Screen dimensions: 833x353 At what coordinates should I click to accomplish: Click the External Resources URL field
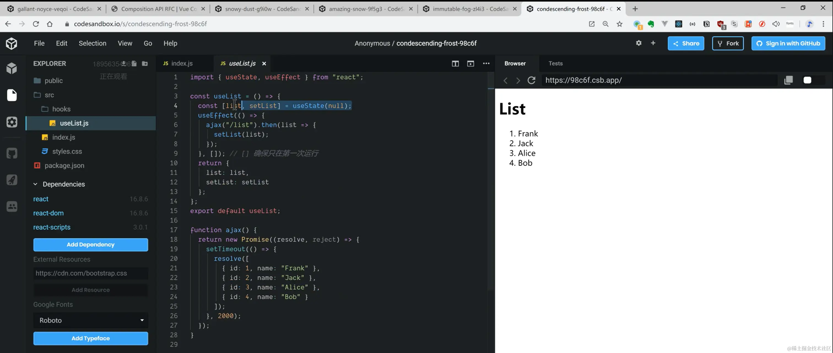point(91,273)
